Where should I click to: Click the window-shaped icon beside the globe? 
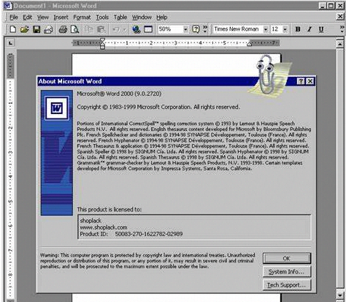click(x=148, y=29)
